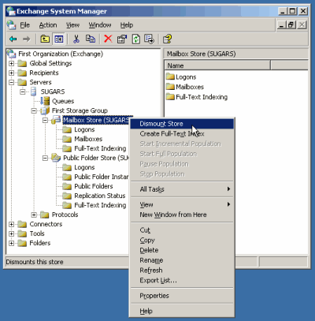315x321 pixels.
Task: Select Public Folders in the tree
Action: 94,186
